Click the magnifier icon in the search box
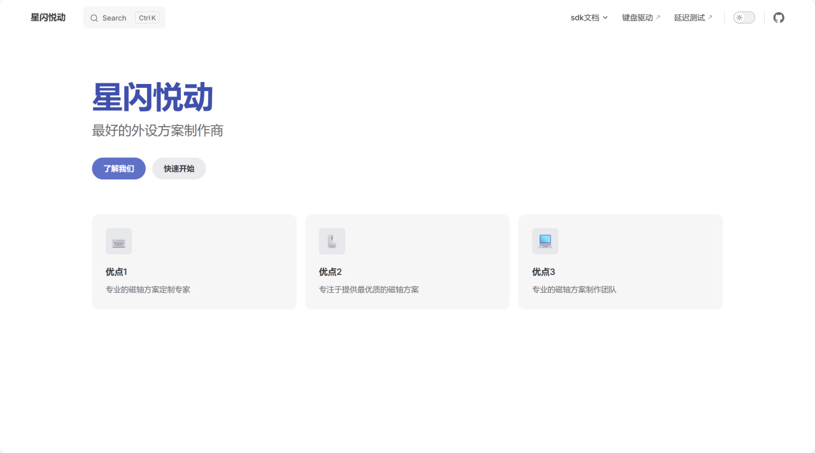815x453 pixels. click(94, 18)
